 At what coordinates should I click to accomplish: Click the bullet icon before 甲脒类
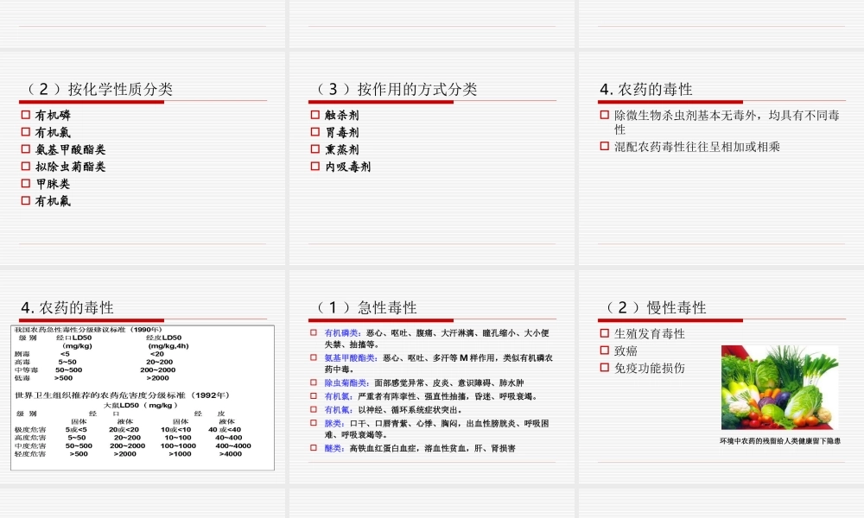click(24, 183)
